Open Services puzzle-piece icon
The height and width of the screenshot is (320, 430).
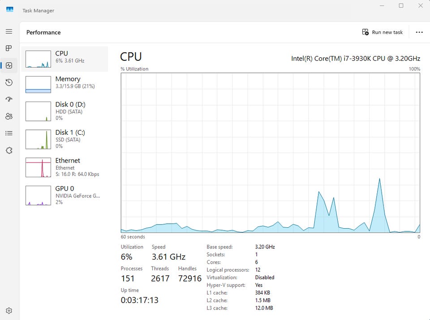point(9,150)
